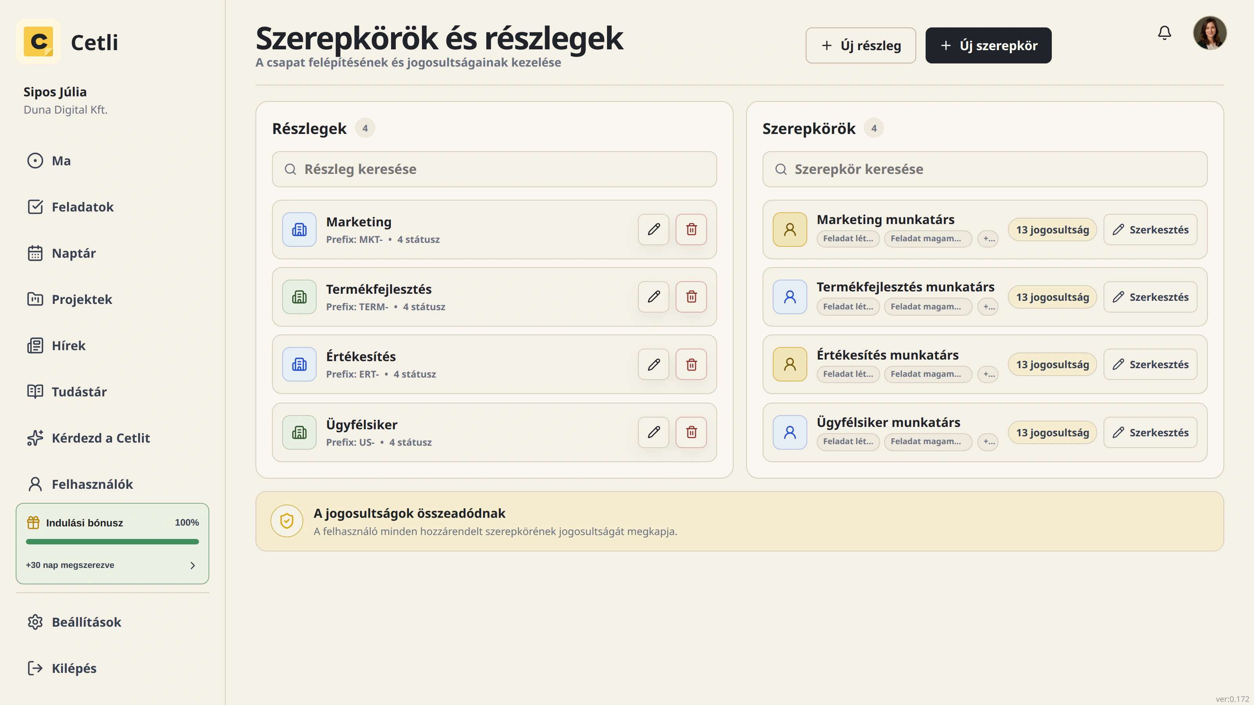This screenshot has height=705, width=1254.
Task: Click the Cetli logo icon
Action: (38, 42)
